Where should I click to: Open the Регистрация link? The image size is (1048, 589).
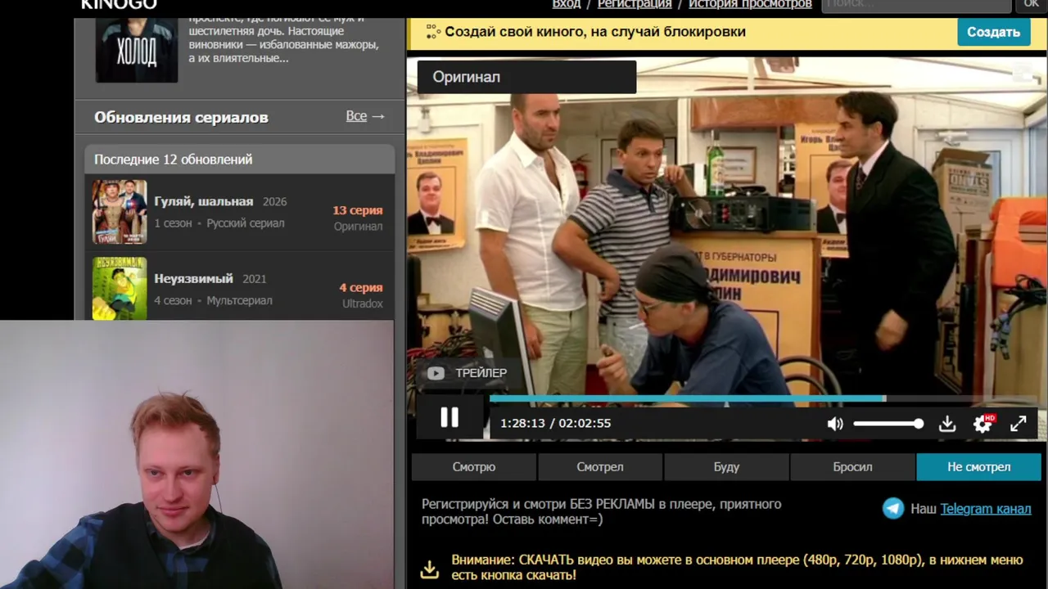[635, 4]
